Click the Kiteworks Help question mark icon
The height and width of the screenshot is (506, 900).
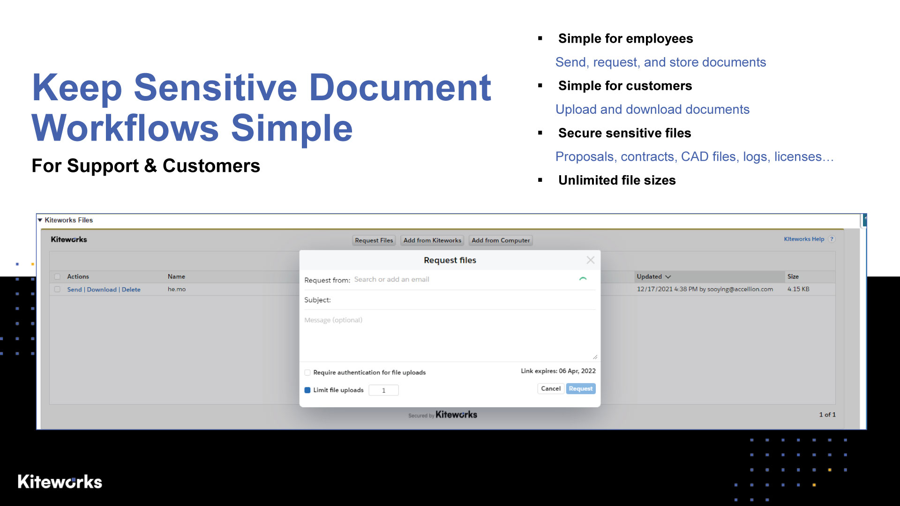832,239
